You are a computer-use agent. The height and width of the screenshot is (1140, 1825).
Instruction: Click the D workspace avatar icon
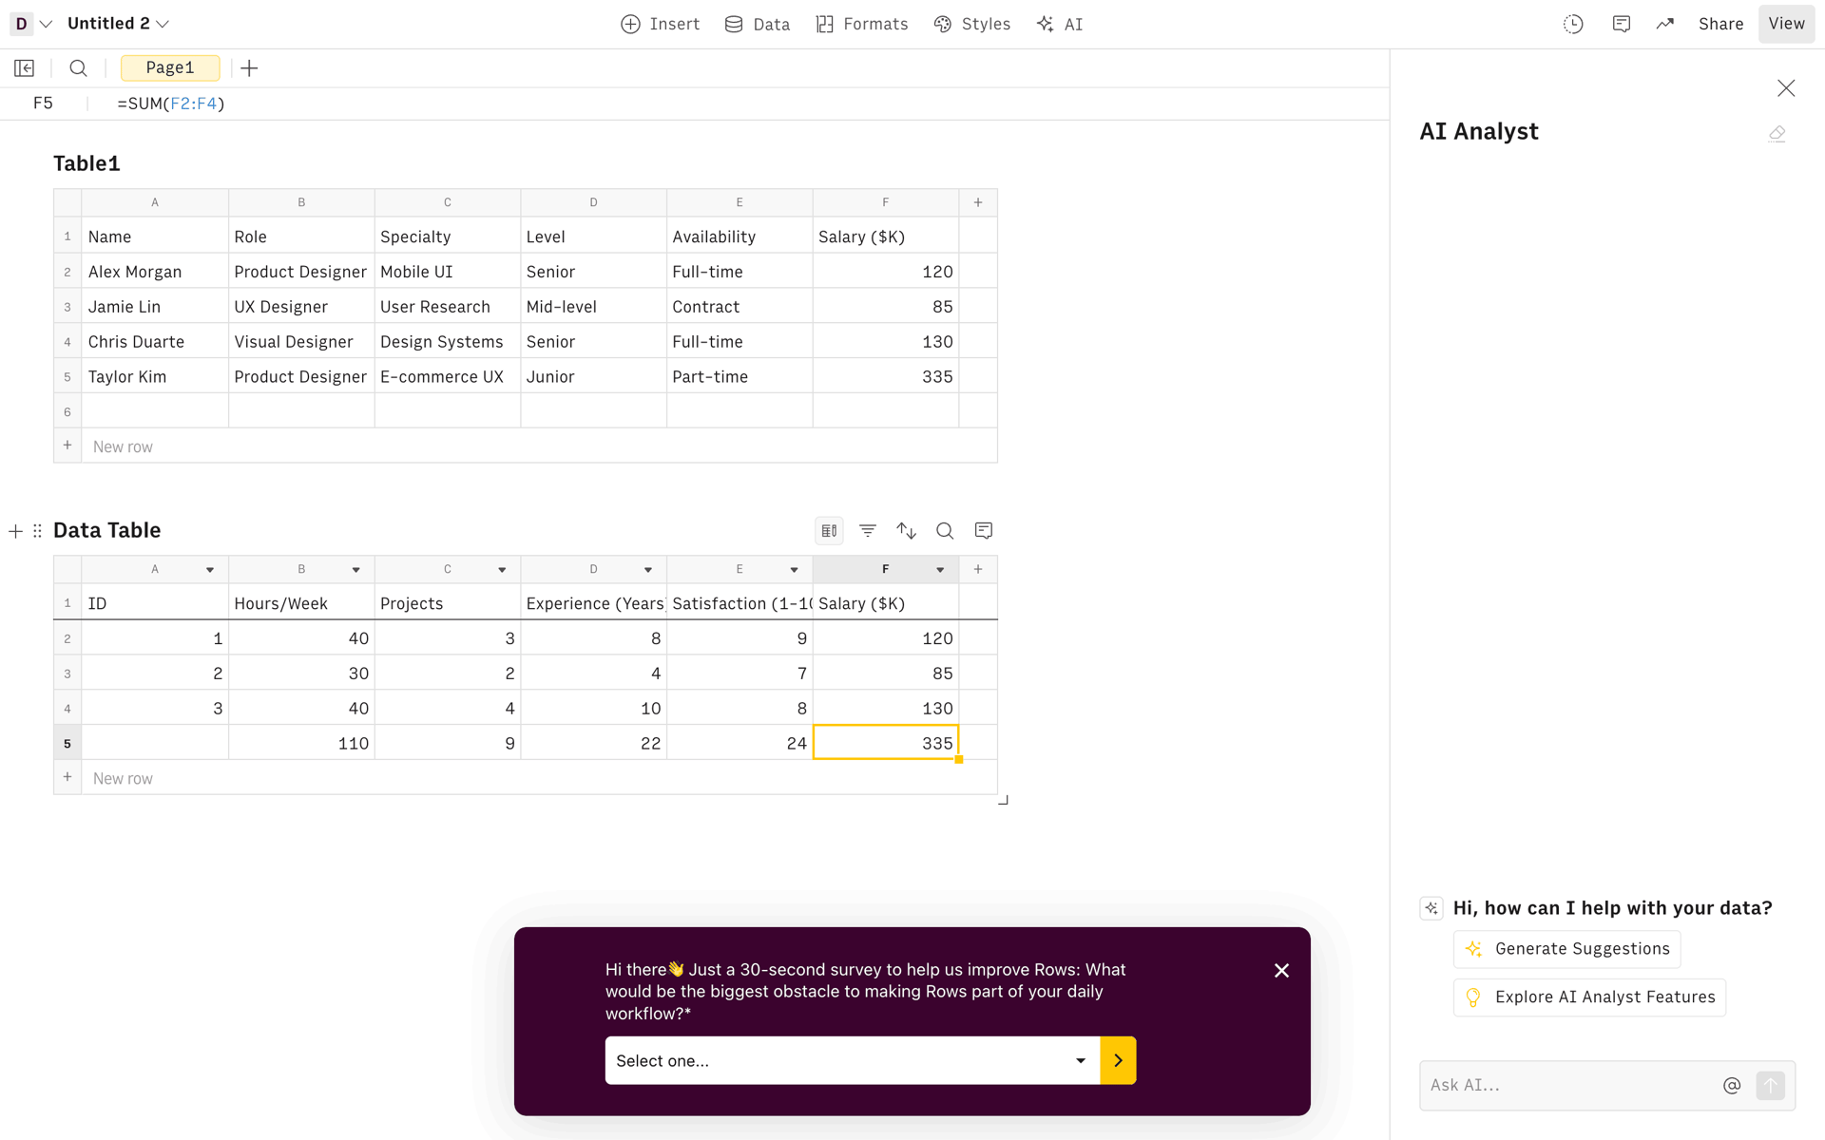21,24
